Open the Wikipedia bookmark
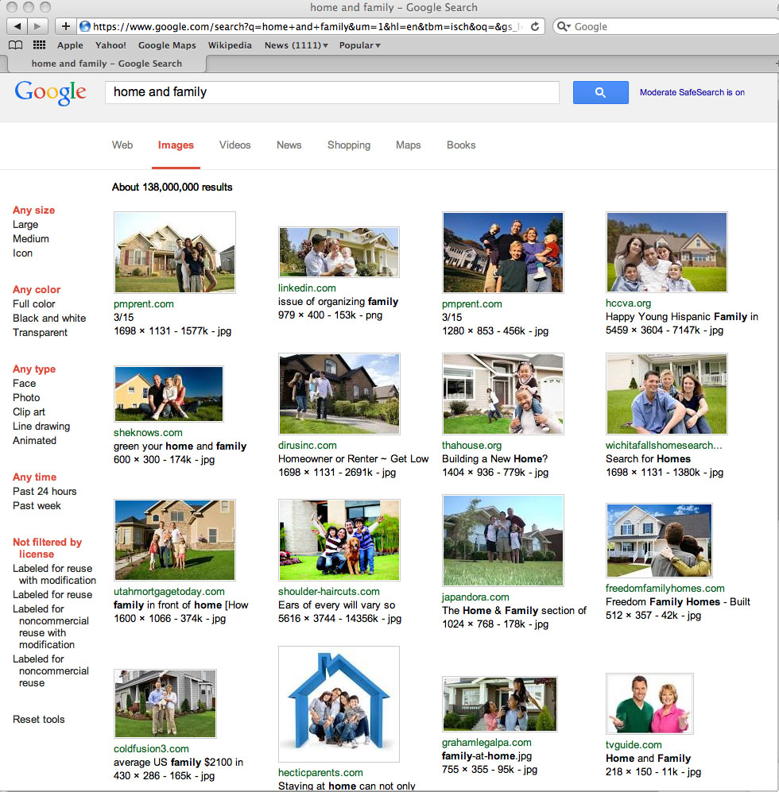Screen dimensions: 779x792 (x=230, y=45)
